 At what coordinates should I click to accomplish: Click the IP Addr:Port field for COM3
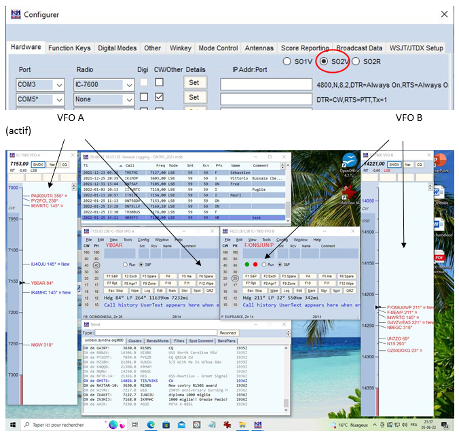tap(265, 84)
